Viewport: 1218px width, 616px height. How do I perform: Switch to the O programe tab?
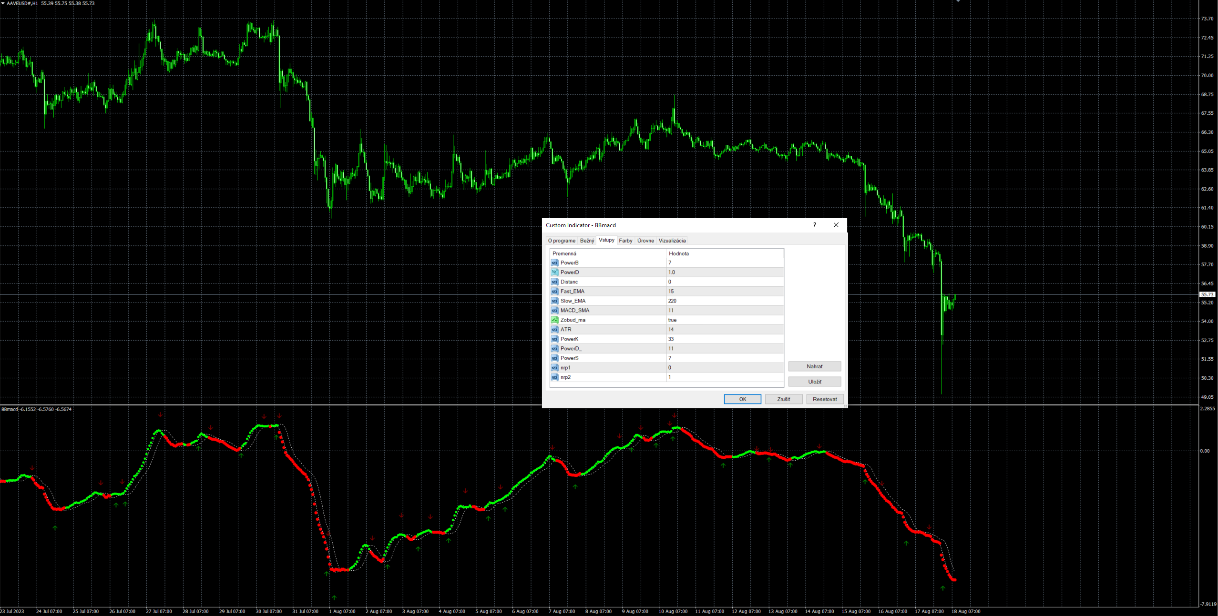click(562, 241)
